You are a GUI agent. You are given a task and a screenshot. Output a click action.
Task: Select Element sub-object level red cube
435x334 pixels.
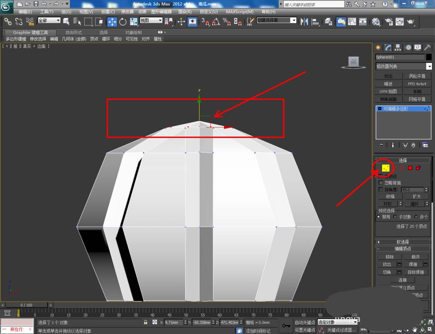[x=418, y=168]
